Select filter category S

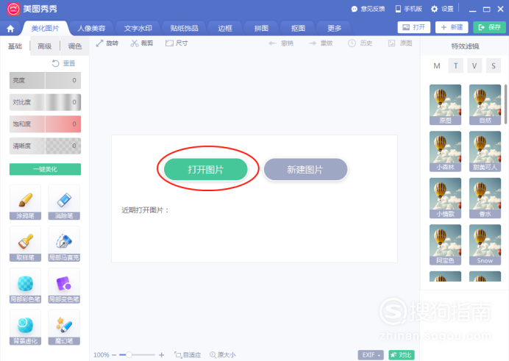(x=494, y=66)
